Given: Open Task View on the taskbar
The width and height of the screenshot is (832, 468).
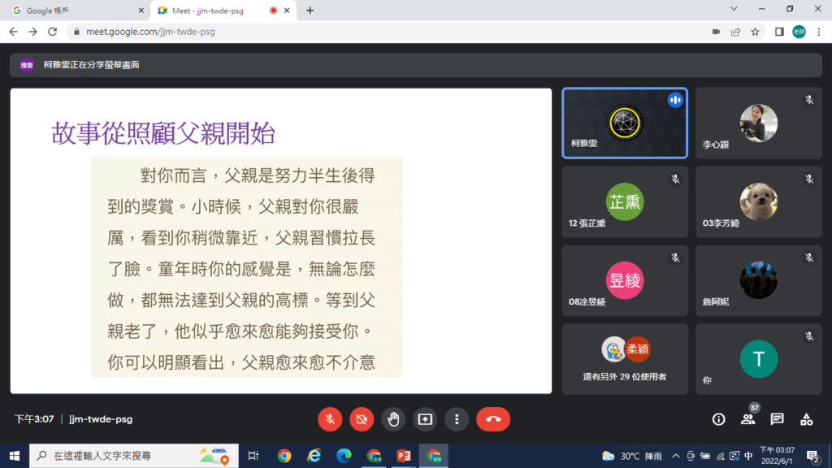Looking at the screenshot, I should pos(253,456).
